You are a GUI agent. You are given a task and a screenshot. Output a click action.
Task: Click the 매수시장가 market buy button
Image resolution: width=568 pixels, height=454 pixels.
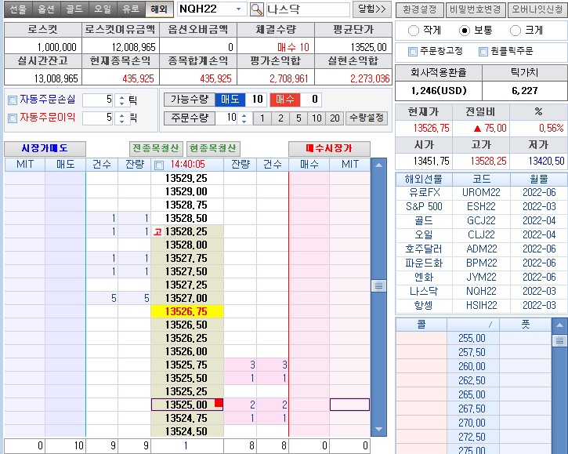pyautogui.click(x=328, y=148)
